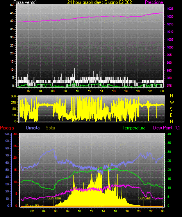Click "40" on the green temperature axis
Image resolution: width=182 pixels, height=217 pixels.
[x=169, y=134]
